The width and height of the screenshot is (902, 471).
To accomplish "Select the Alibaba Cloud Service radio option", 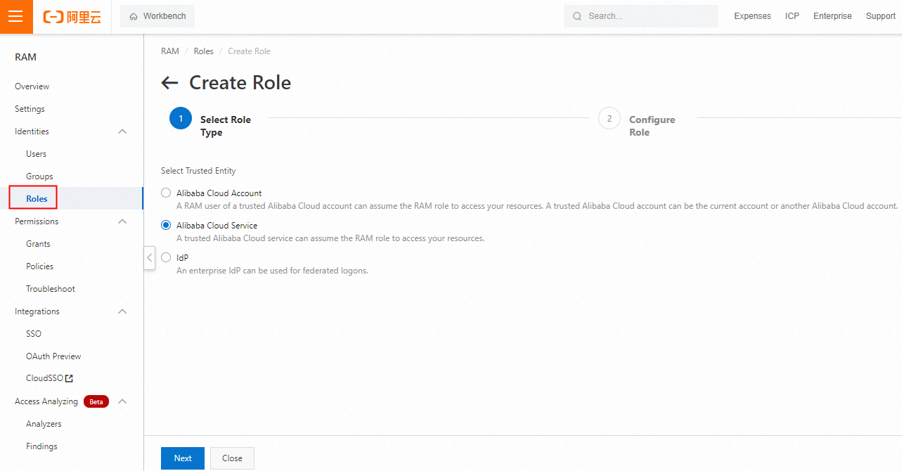I will pyautogui.click(x=166, y=226).
